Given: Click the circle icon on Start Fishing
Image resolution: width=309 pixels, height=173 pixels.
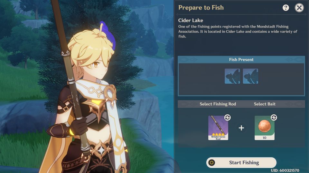Looking at the screenshot, I should [212, 163].
